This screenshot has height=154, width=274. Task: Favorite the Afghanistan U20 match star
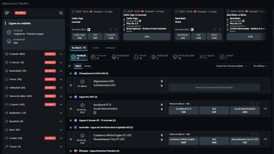click(71, 85)
